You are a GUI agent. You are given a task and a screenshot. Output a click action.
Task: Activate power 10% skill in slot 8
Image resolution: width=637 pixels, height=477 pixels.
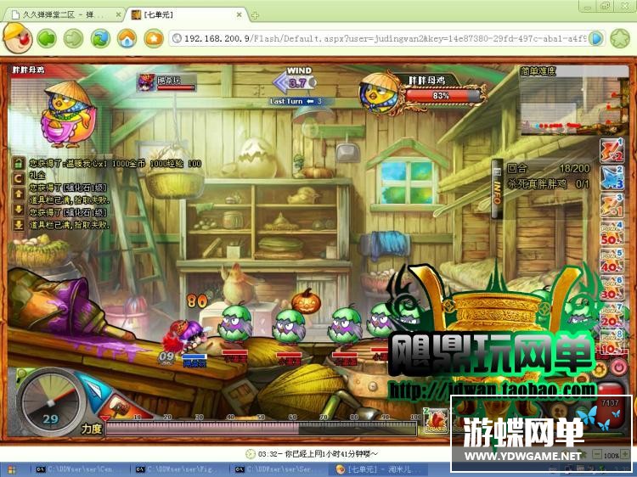tap(612, 342)
